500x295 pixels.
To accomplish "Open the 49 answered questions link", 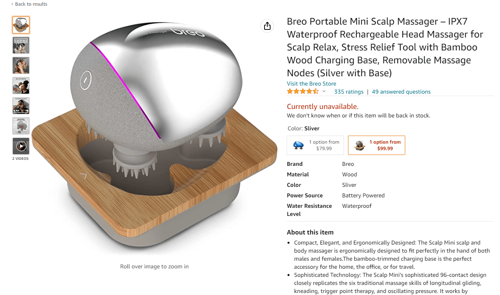I will pos(401,92).
